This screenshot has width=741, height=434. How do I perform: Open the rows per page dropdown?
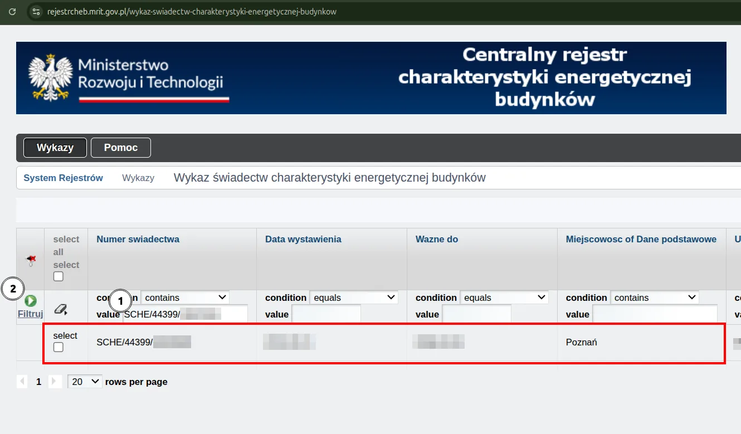tap(85, 382)
